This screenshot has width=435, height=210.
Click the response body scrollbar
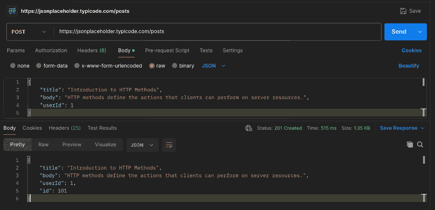point(424,160)
